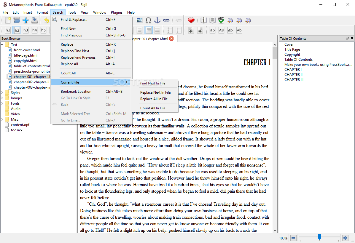The height and width of the screenshot is (243, 355).
Task: Click the zoom out minus button
Action: pyautogui.click(x=293, y=238)
